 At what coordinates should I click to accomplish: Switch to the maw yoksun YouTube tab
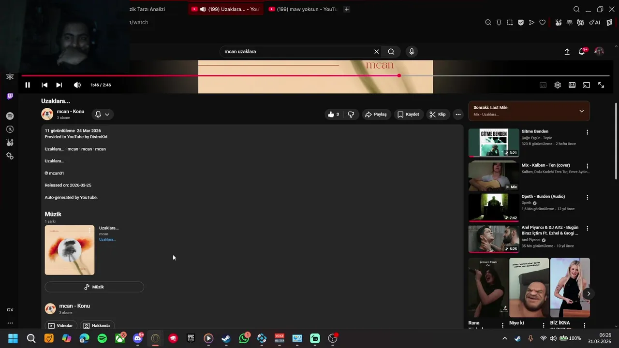[x=303, y=9]
